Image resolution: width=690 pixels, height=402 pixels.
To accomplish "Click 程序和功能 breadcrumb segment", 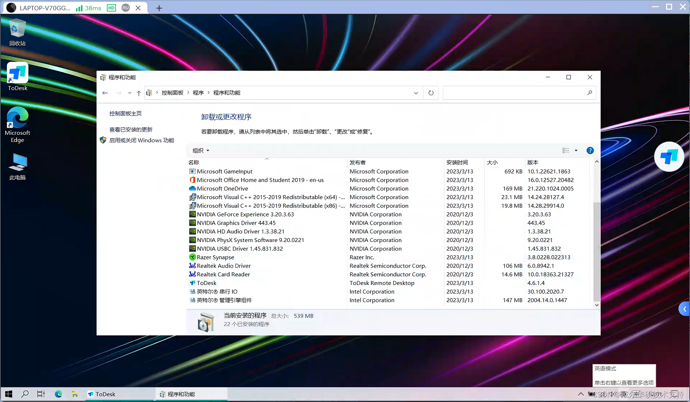I will tap(227, 93).
